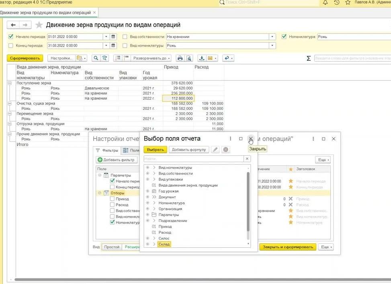Viewport: 391px width, 284px height.
Task: Print the report with printer icon
Action: (x=180, y=58)
